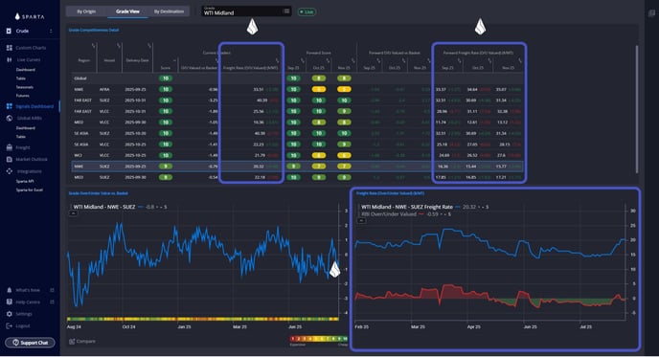
Task: Click panel icon at top right corner
Action: (x=651, y=13)
